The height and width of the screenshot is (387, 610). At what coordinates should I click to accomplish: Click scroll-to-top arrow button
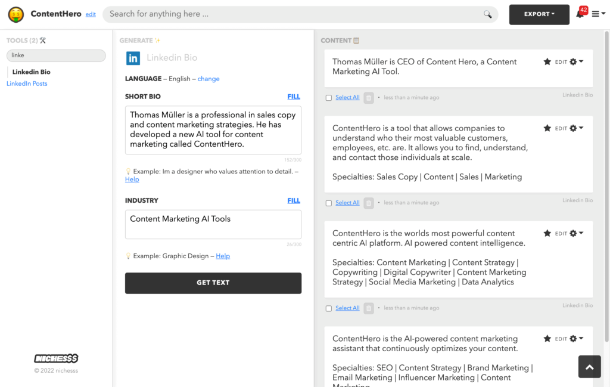[x=589, y=367]
